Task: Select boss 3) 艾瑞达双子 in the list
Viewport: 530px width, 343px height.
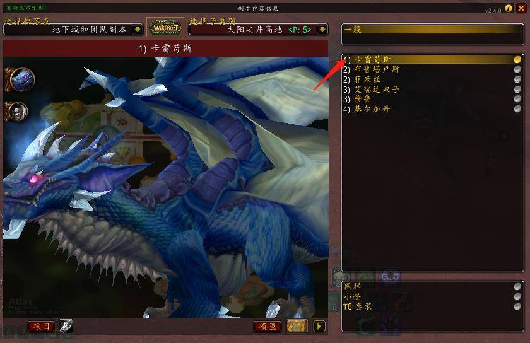Action: 433,89
